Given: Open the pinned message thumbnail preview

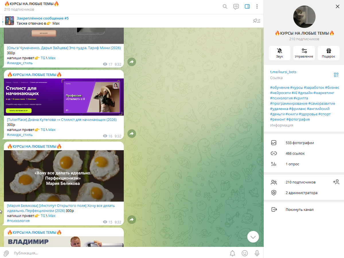Looking at the screenshot, I should 9,21.
